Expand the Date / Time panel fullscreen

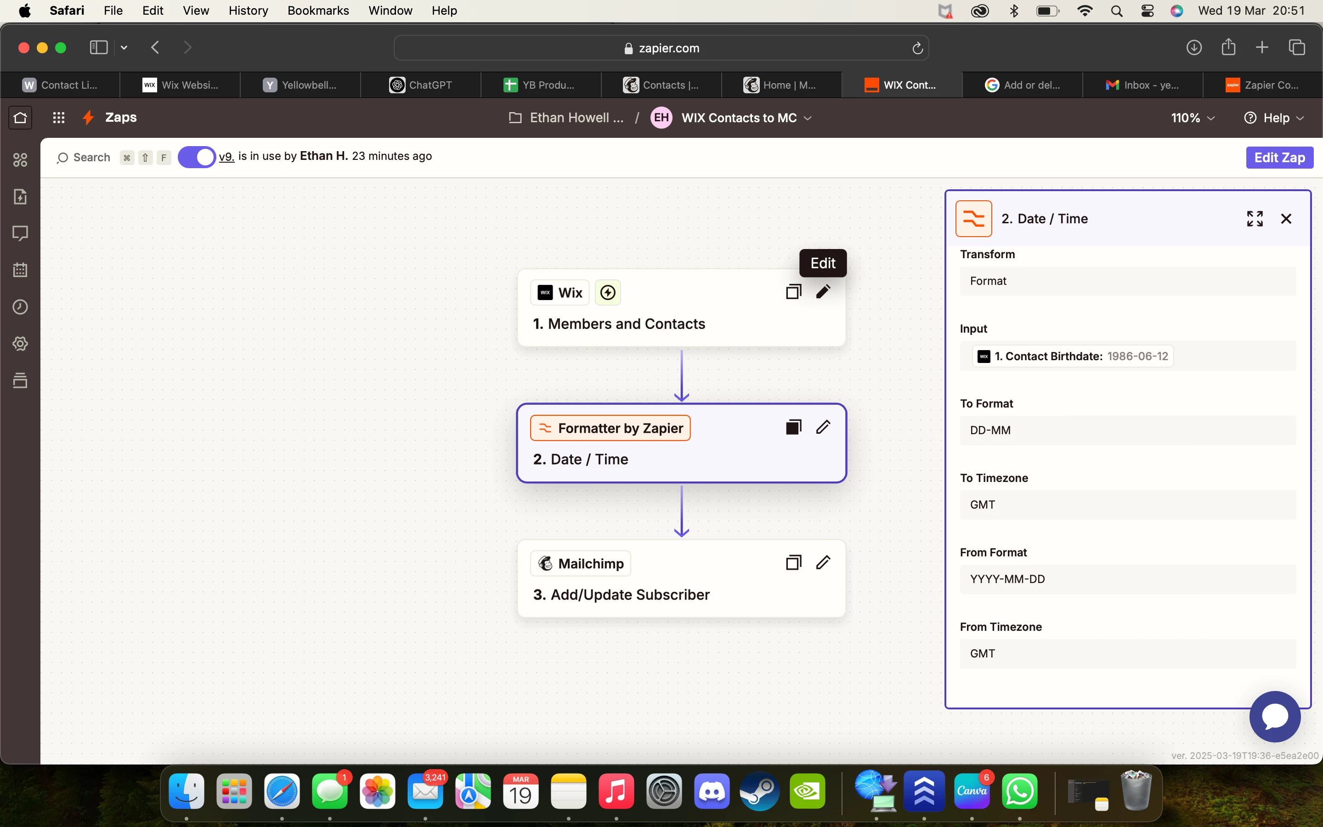point(1255,219)
